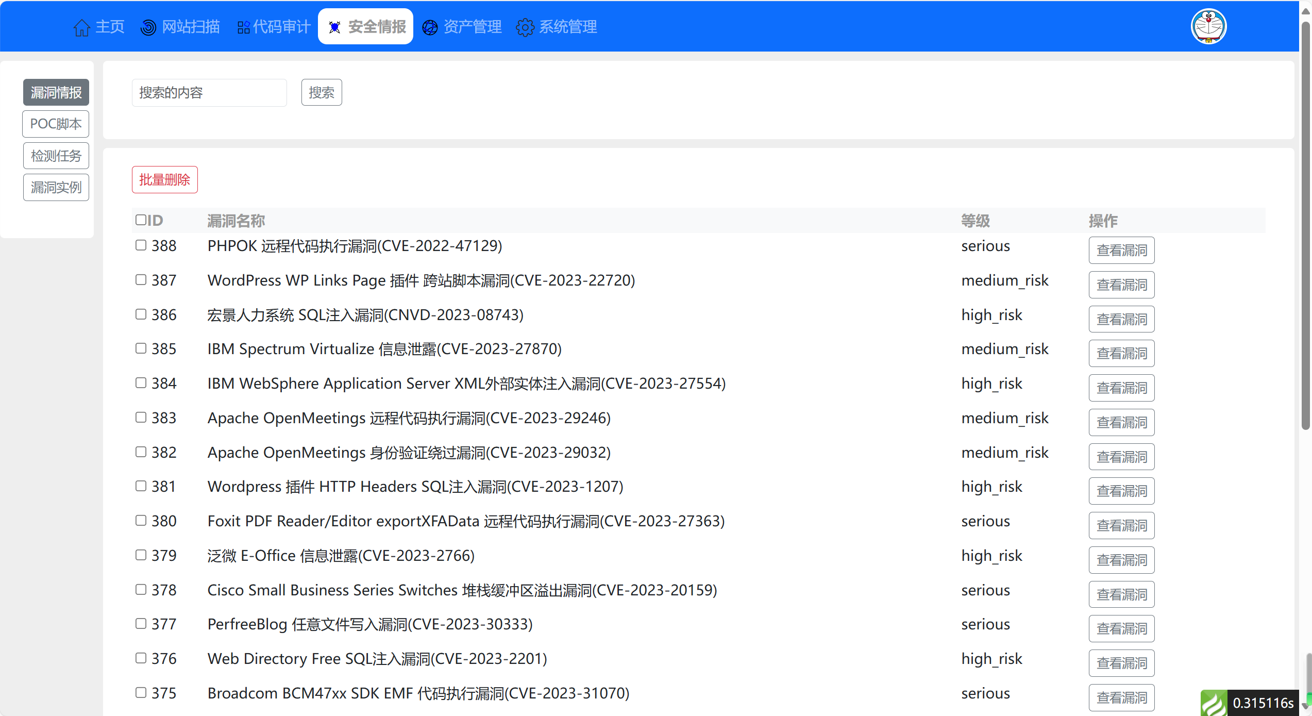Click medium_risk level of row 385

tap(1005, 349)
